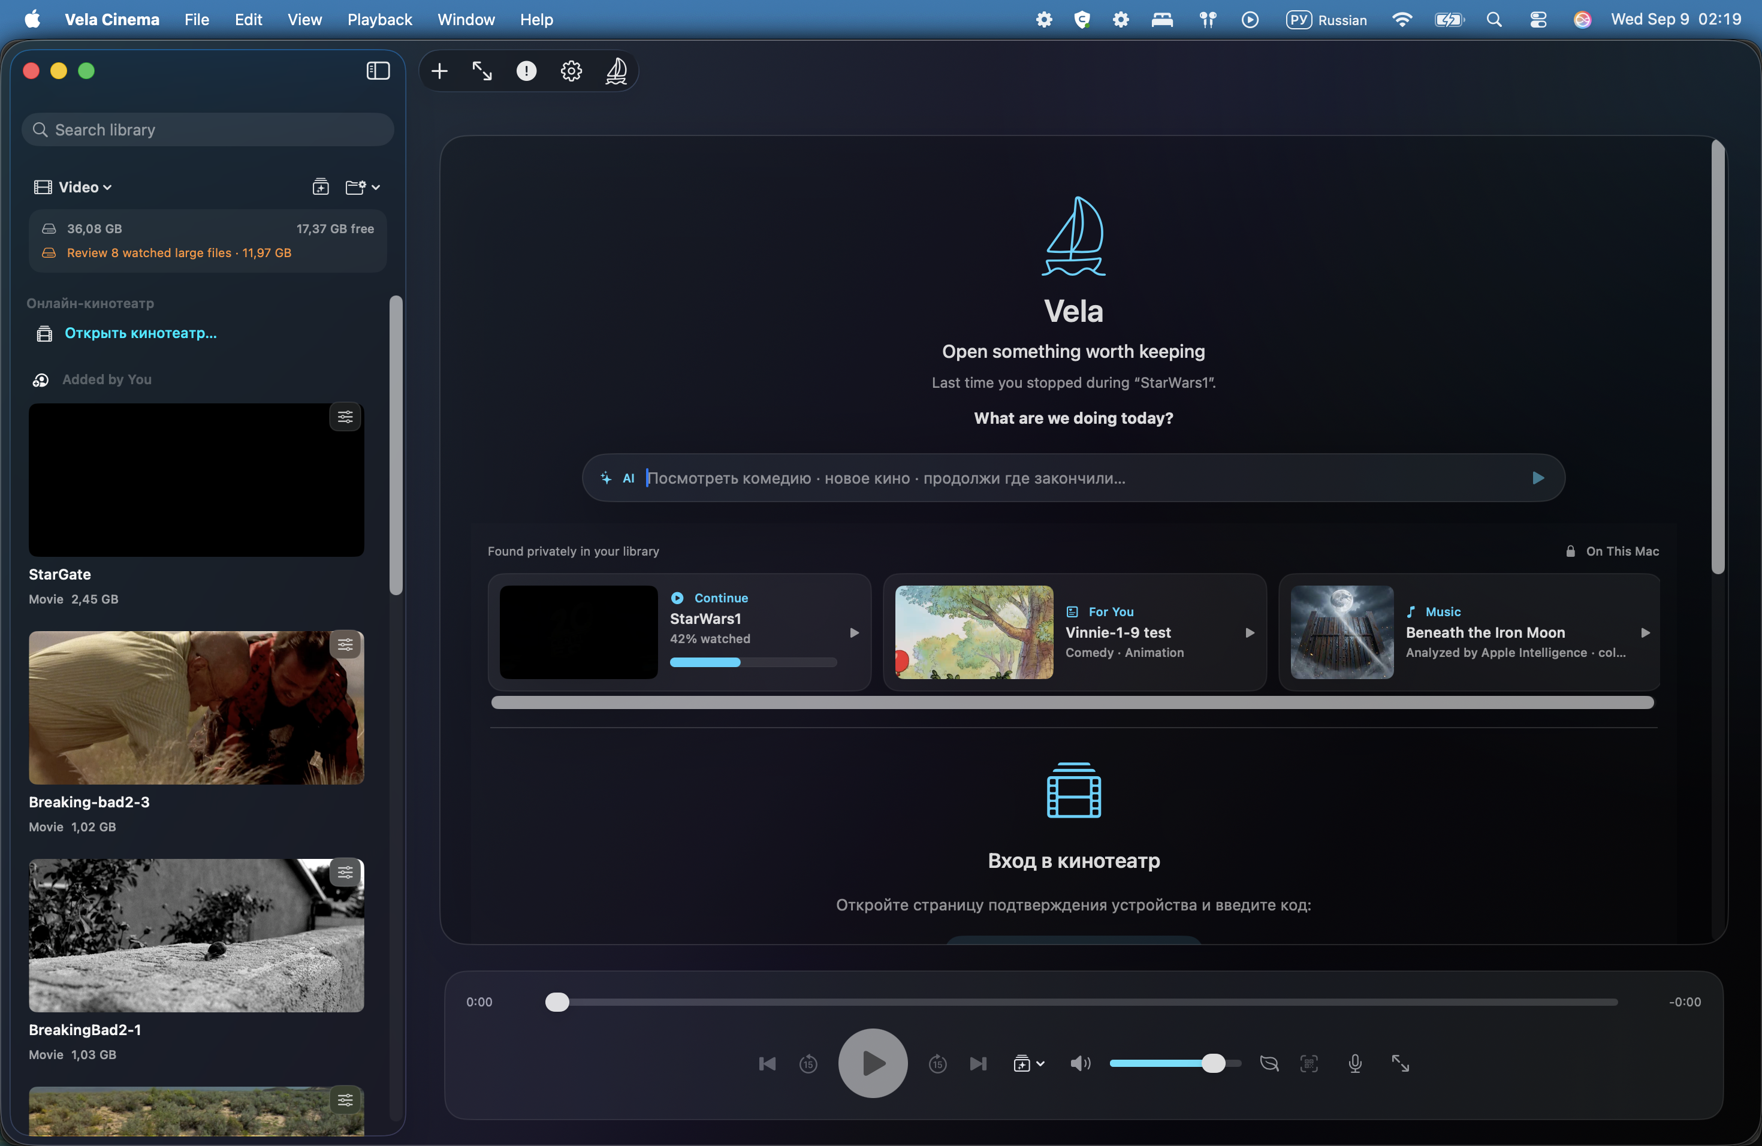Skip forward 15 seconds

[x=937, y=1064]
